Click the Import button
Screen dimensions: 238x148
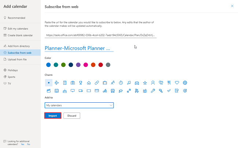pyautogui.click(x=52, y=115)
